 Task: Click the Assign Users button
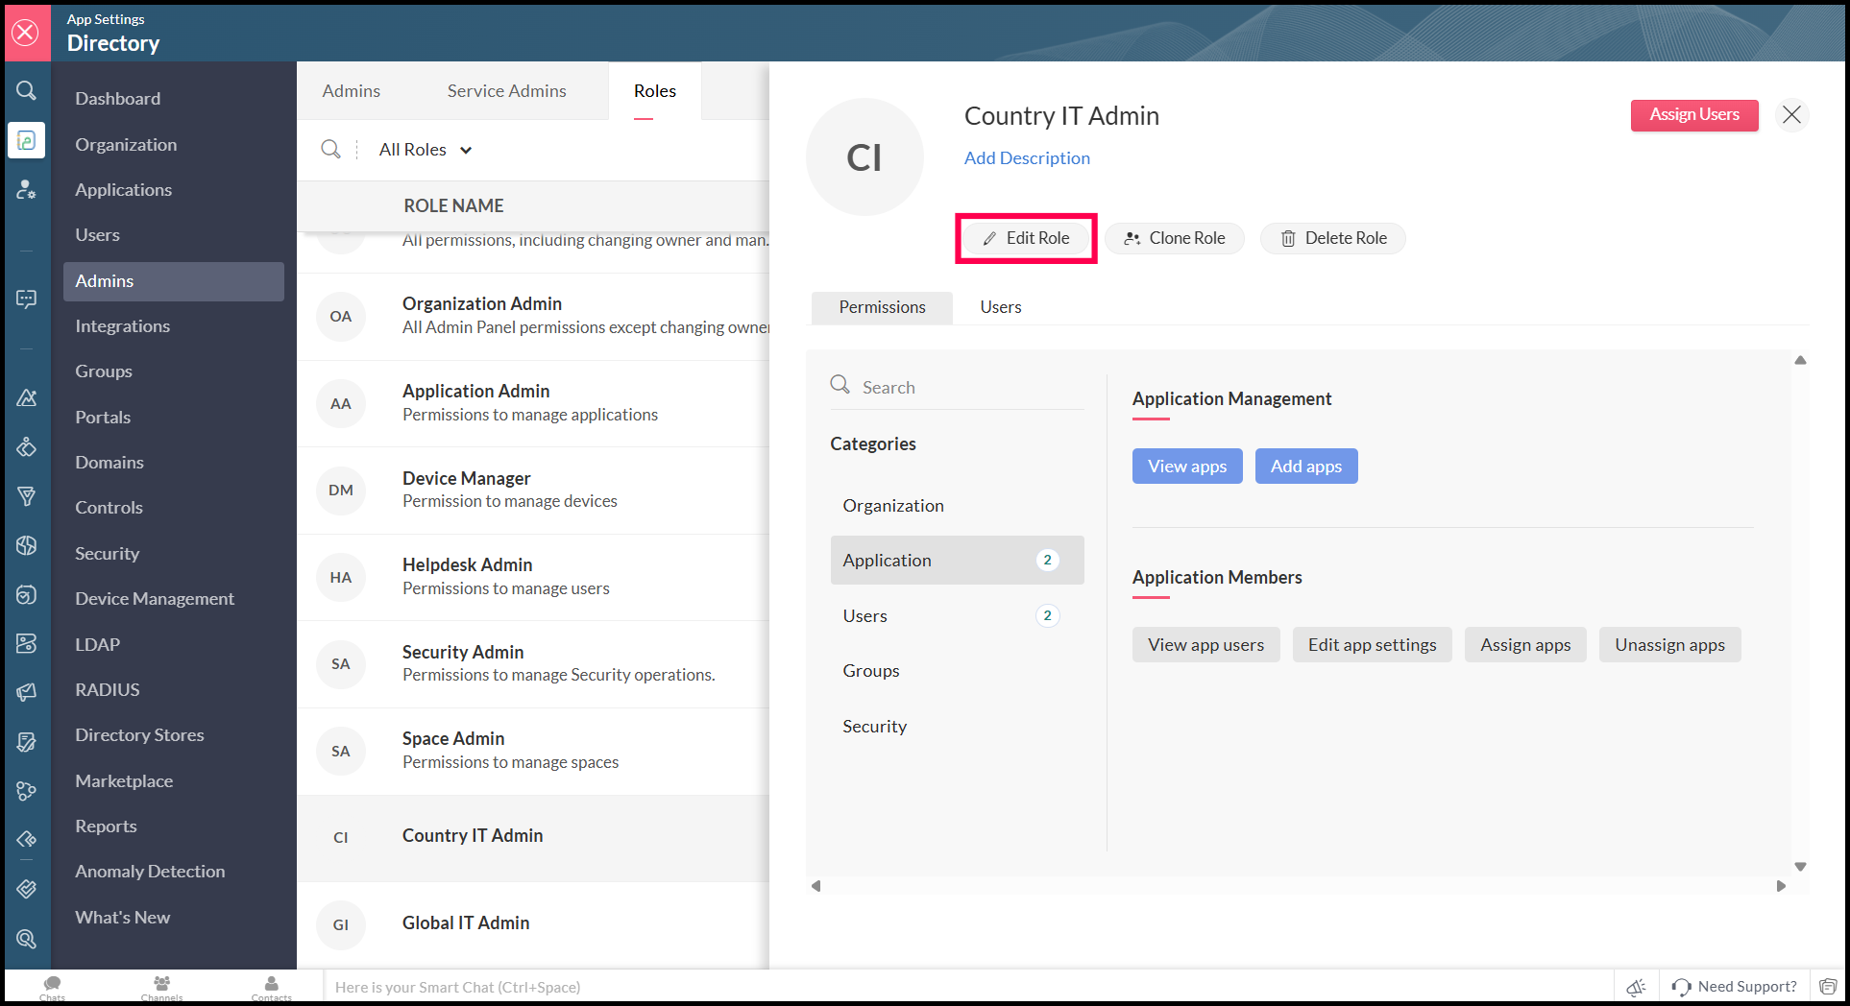point(1693,115)
